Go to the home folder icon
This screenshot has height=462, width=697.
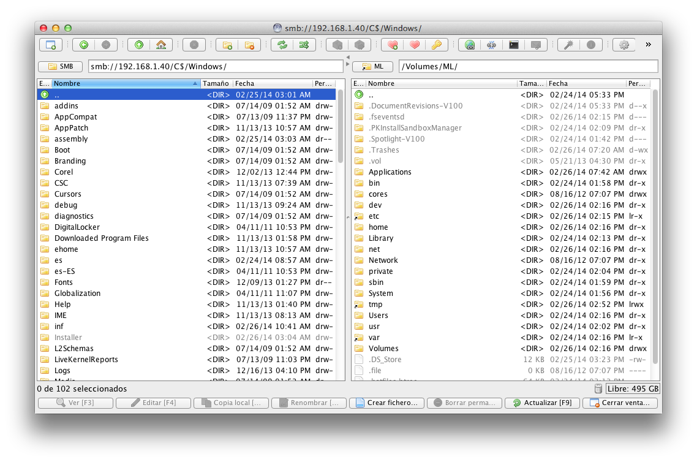tap(161, 45)
